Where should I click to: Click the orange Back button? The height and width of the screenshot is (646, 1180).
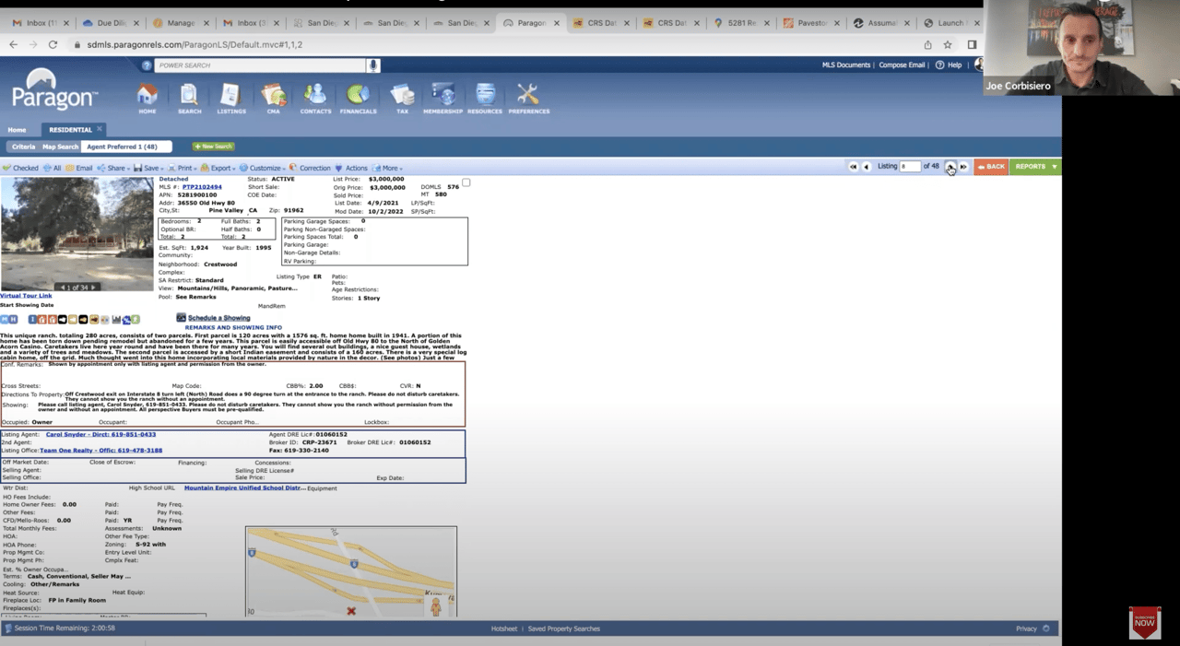pyautogui.click(x=991, y=167)
